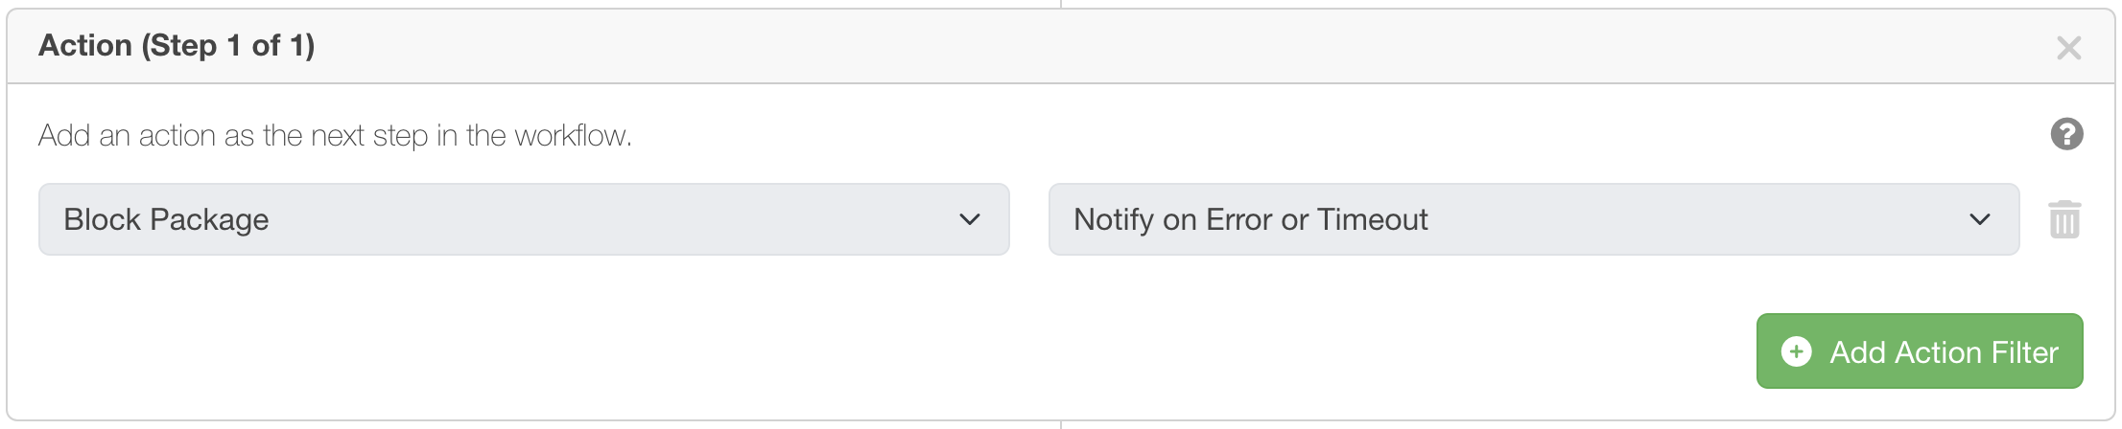Tap the question mark circle icon
Viewport: 2122px width, 429px height.
[x=2066, y=135]
